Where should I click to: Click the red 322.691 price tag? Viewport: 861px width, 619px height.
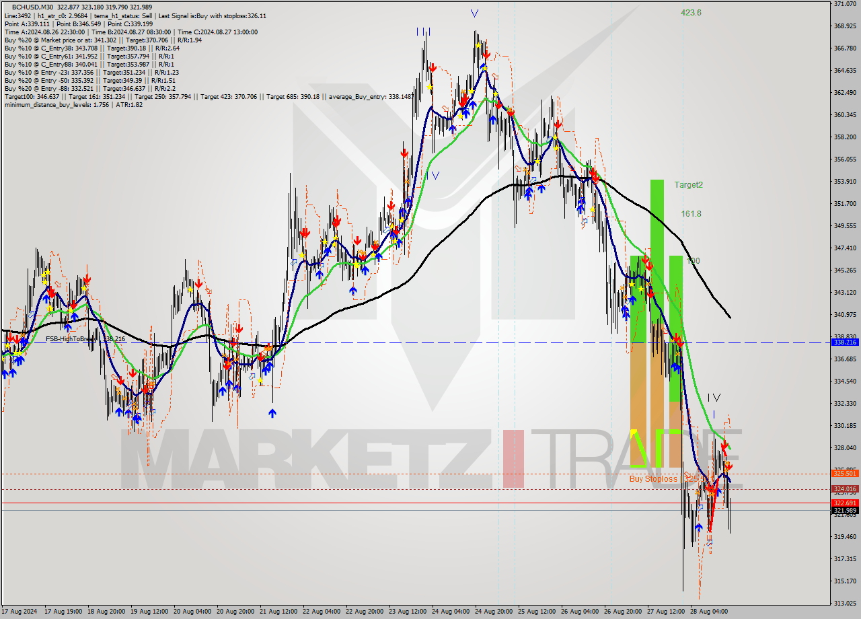[846, 503]
